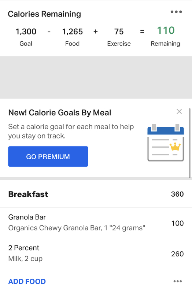Tap the green 110 Remaining value
This screenshot has height=293, width=192.
coord(166,30)
